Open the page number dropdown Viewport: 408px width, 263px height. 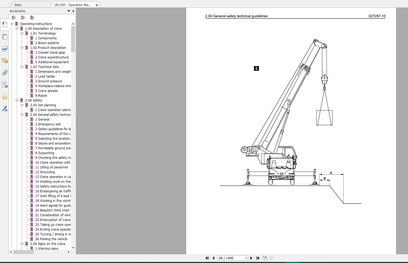245,258
